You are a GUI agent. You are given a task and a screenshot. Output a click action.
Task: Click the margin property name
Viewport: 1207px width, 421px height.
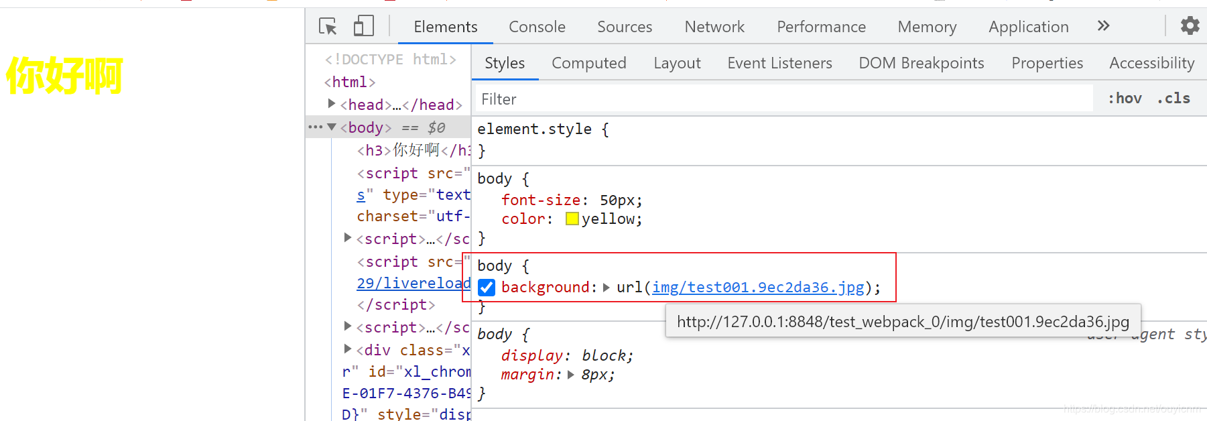pyautogui.click(x=527, y=374)
